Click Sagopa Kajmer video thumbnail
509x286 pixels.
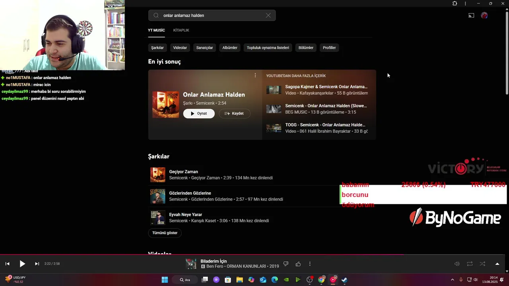tap(274, 90)
